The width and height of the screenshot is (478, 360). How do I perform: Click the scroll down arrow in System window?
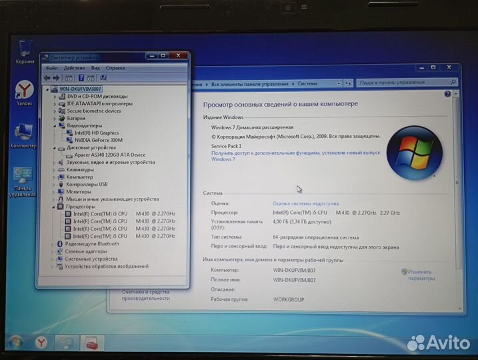pos(460,309)
